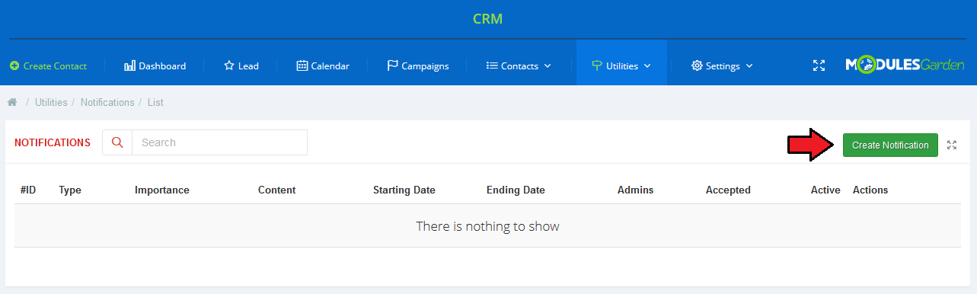
Task: Sort by the Importance column header
Action: (x=162, y=190)
